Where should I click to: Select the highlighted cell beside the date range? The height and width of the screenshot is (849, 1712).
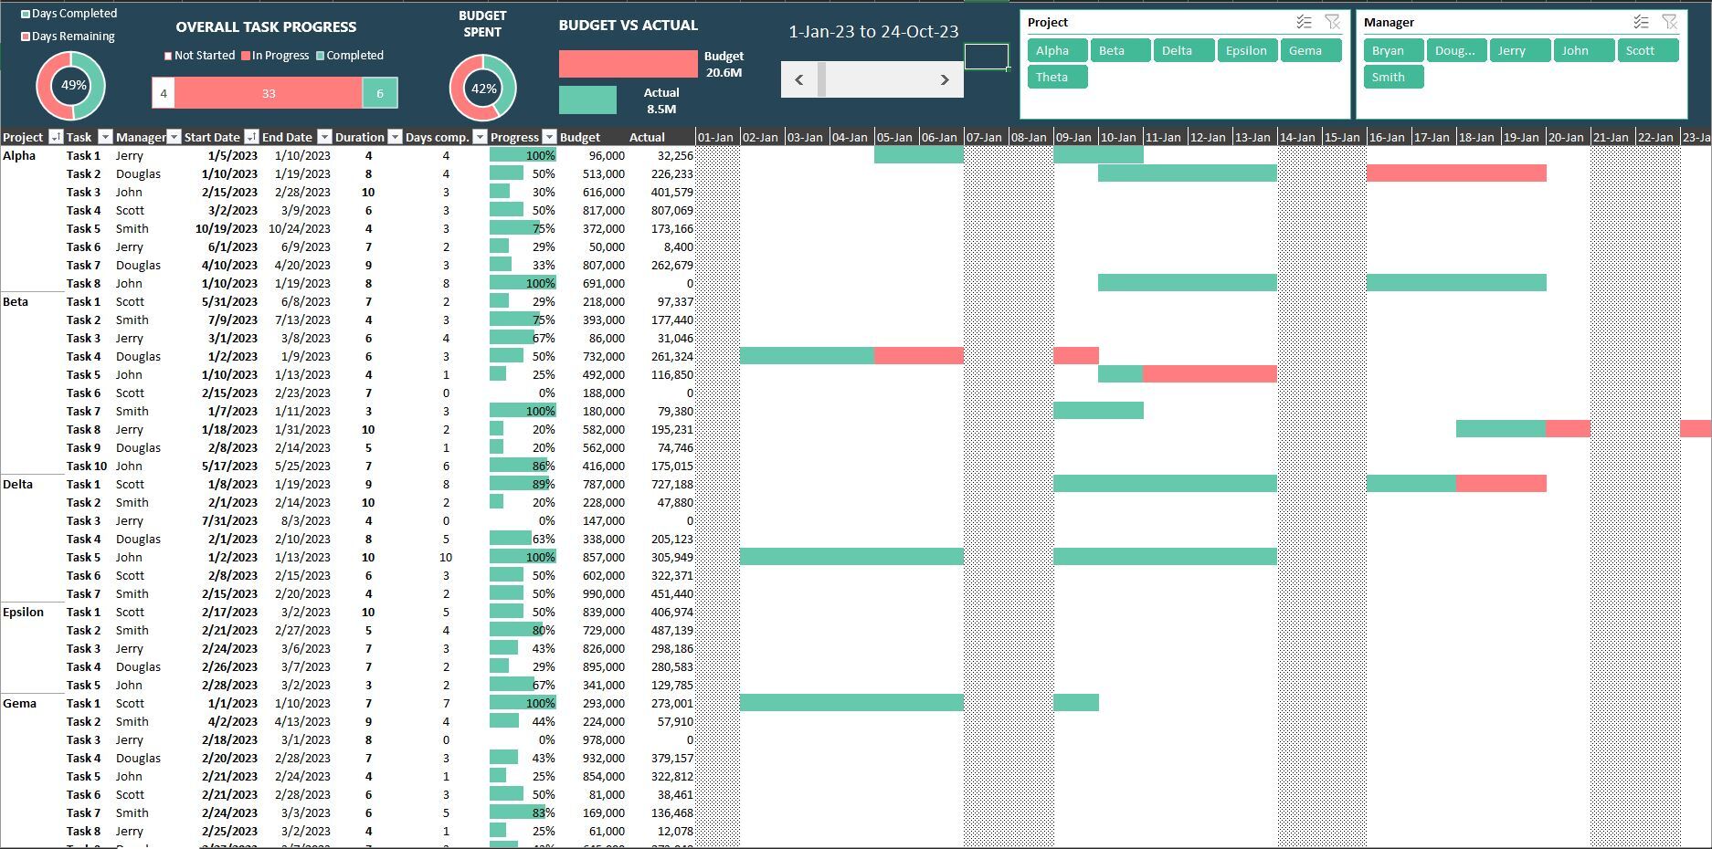click(987, 57)
